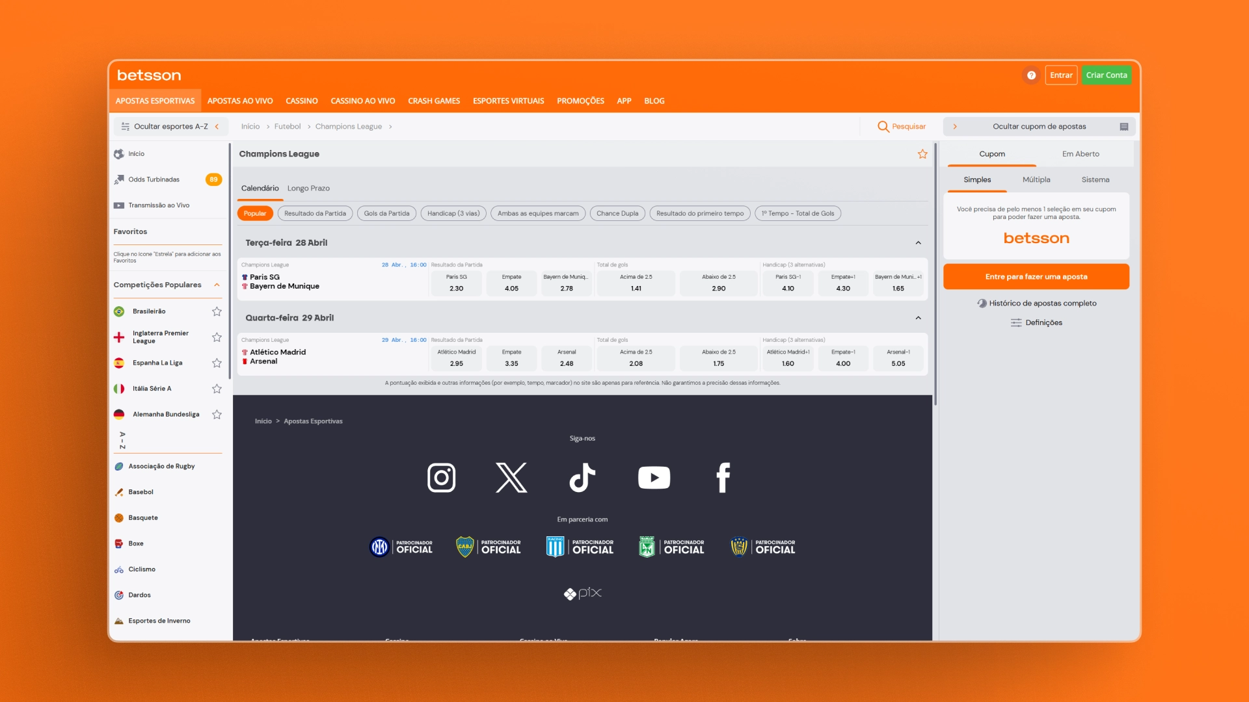This screenshot has width=1249, height=702.
Task: Click the Facebook icon in the footer
Action: 723,478
